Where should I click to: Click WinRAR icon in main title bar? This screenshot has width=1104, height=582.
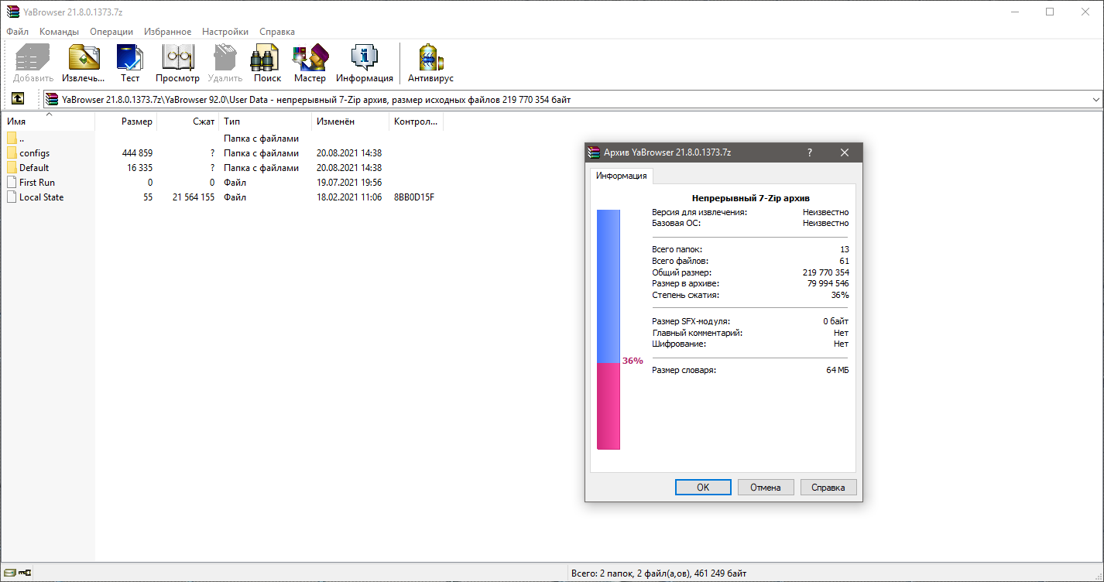tap(12, 12)
